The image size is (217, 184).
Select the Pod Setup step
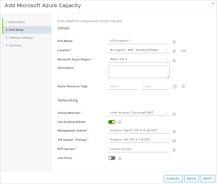(x=27, y=30)
